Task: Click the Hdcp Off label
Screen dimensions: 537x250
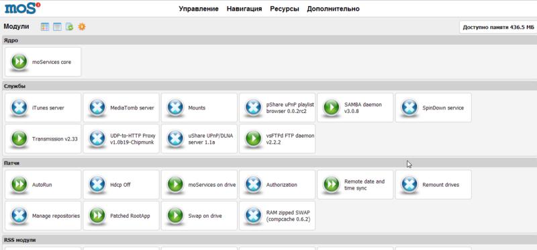Action: point(120,185)
